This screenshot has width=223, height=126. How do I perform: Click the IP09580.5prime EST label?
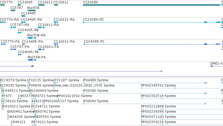96,101
